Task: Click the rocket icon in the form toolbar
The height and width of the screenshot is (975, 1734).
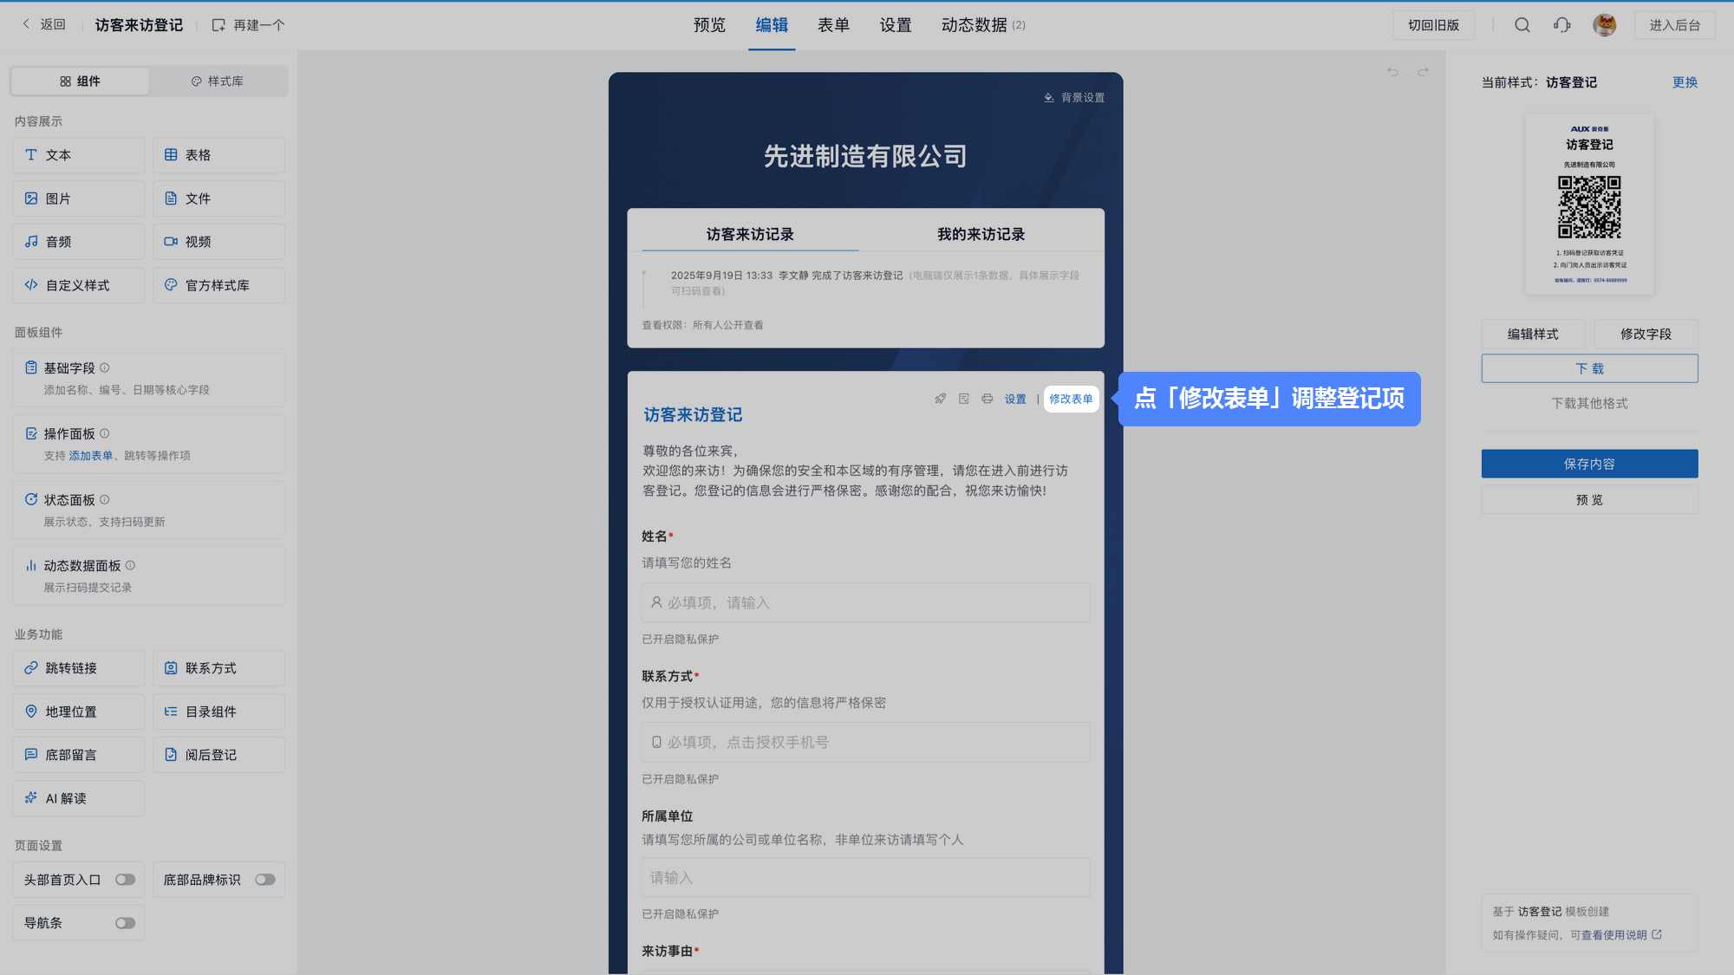Action: tap(941, 399)
